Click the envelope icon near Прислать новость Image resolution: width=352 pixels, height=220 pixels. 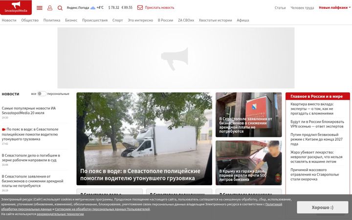pos(140,8)
